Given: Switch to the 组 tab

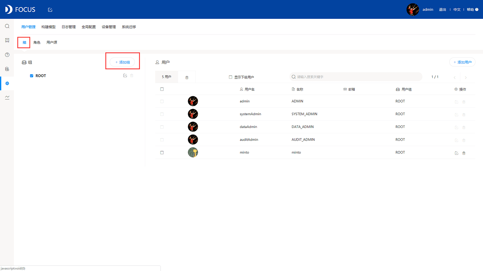Looking at the screenshot, I should point(24,42).
